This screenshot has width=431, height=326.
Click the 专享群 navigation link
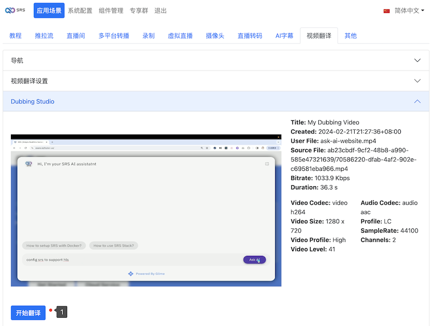[139, 10]
